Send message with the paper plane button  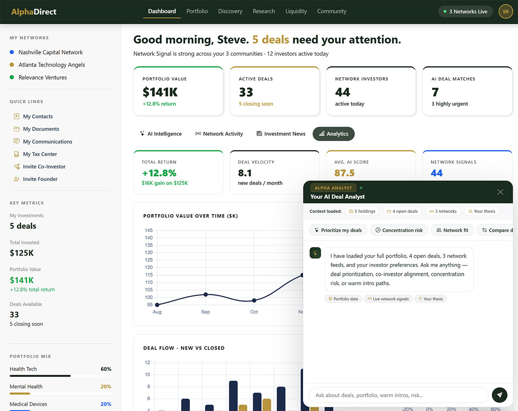(x=500, y=395)
